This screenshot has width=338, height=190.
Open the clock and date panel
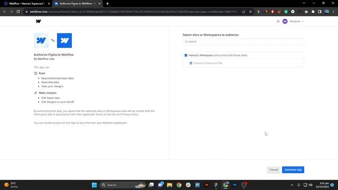pyautogui.click(x=323, y=185)
